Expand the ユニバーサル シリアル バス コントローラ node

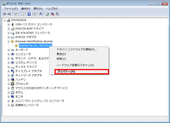(x=9, y=101)
